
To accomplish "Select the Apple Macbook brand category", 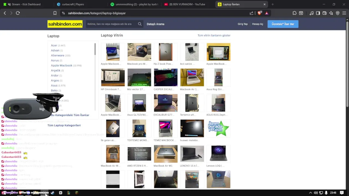I will (62, 65).
